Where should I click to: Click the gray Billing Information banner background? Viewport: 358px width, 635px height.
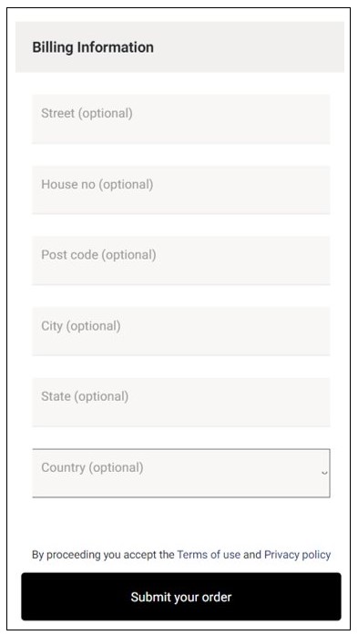(179, 47)
